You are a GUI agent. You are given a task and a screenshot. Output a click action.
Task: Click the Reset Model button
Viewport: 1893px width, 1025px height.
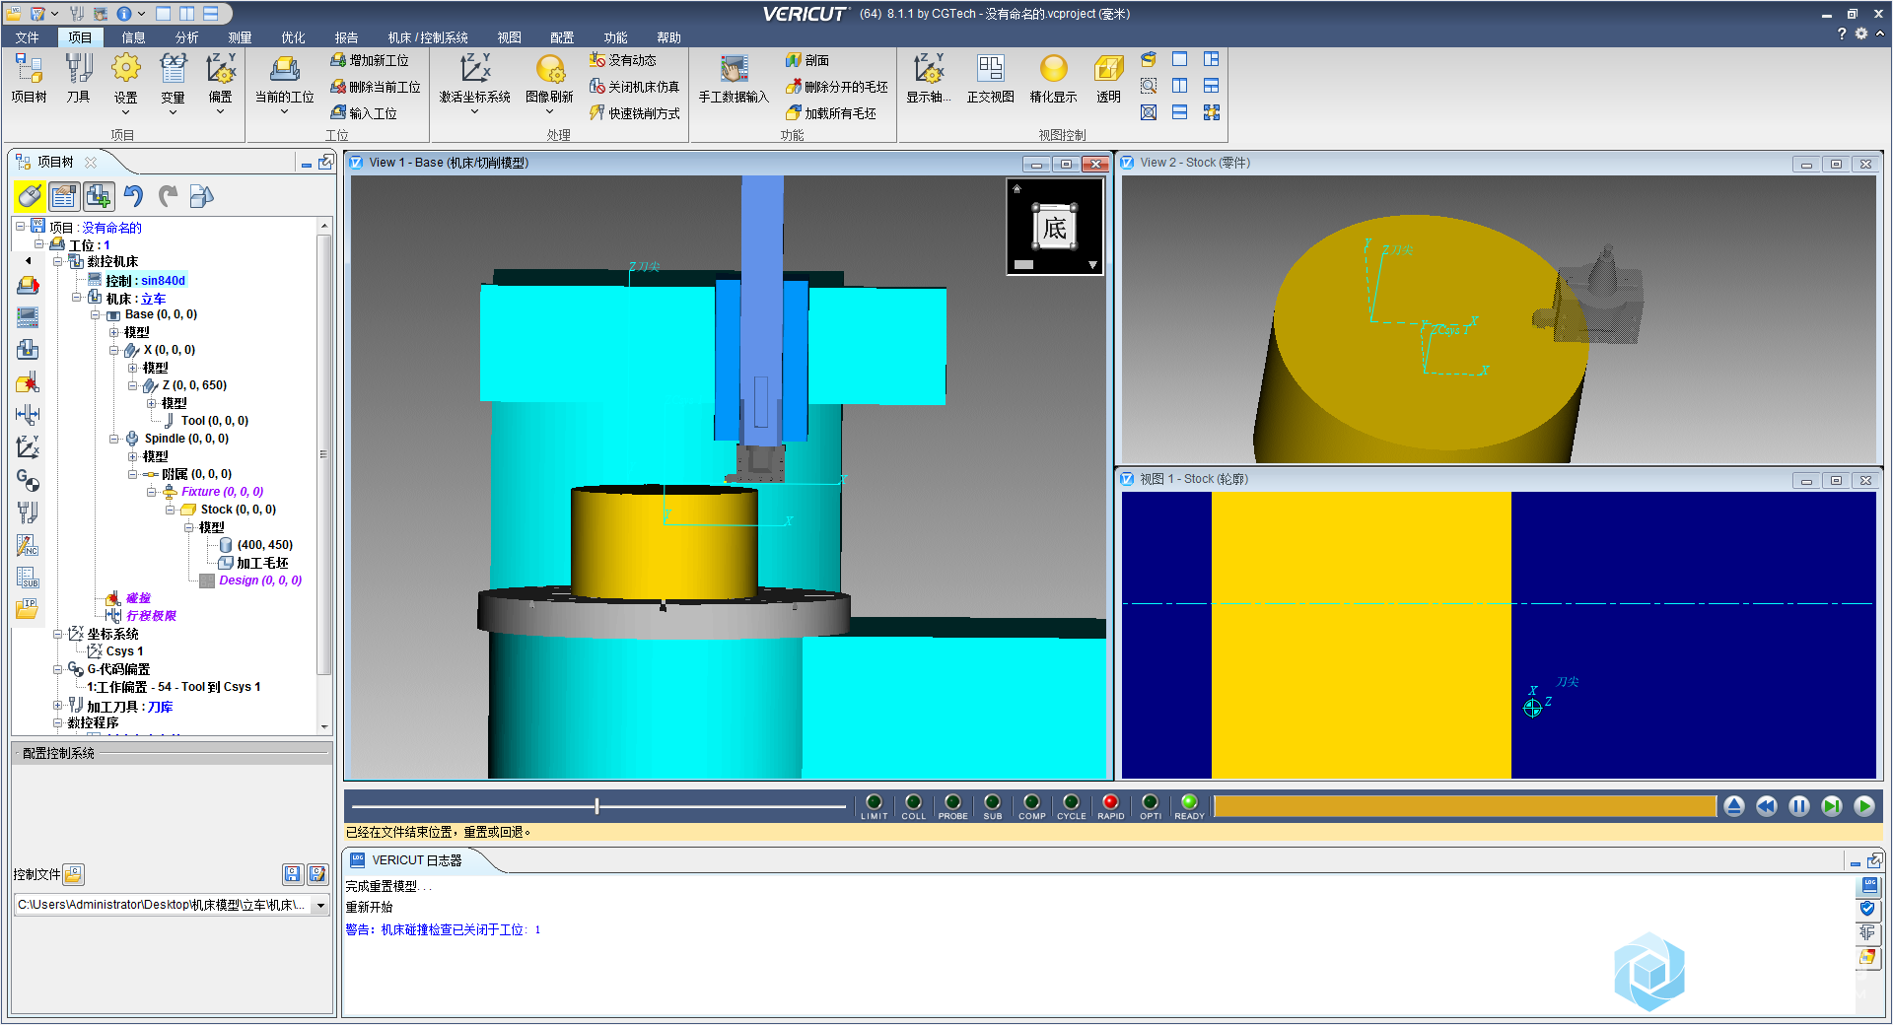(1733, 806)
